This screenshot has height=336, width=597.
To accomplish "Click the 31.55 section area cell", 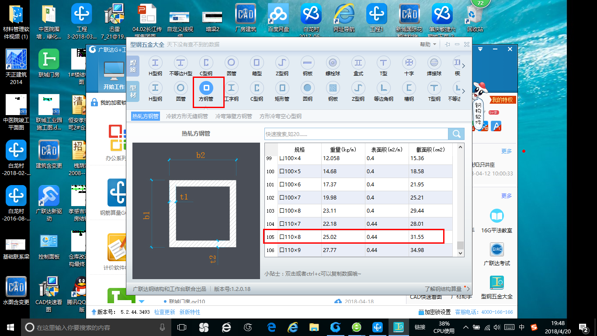I will 430,237.
